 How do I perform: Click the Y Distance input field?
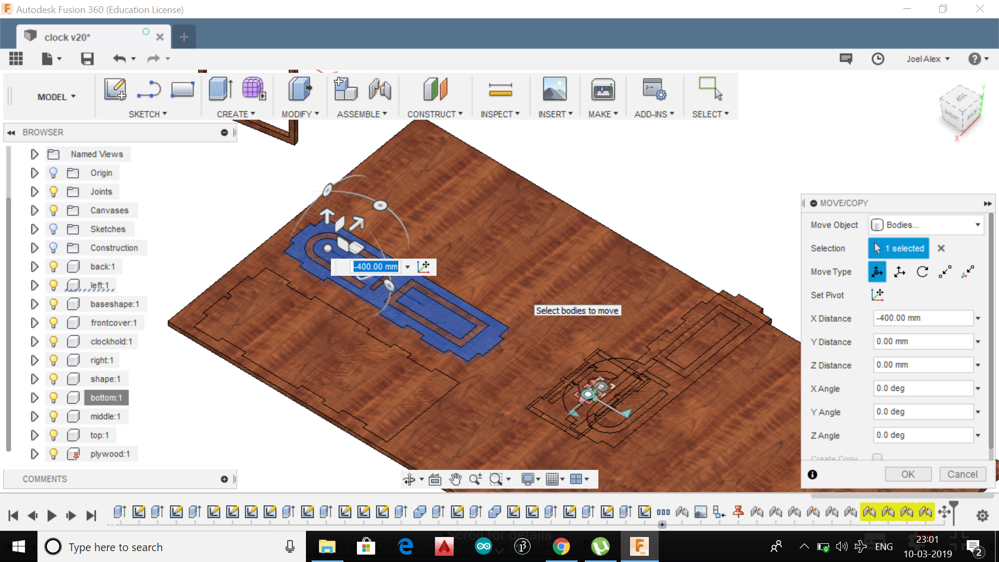[x=923, y=341]
